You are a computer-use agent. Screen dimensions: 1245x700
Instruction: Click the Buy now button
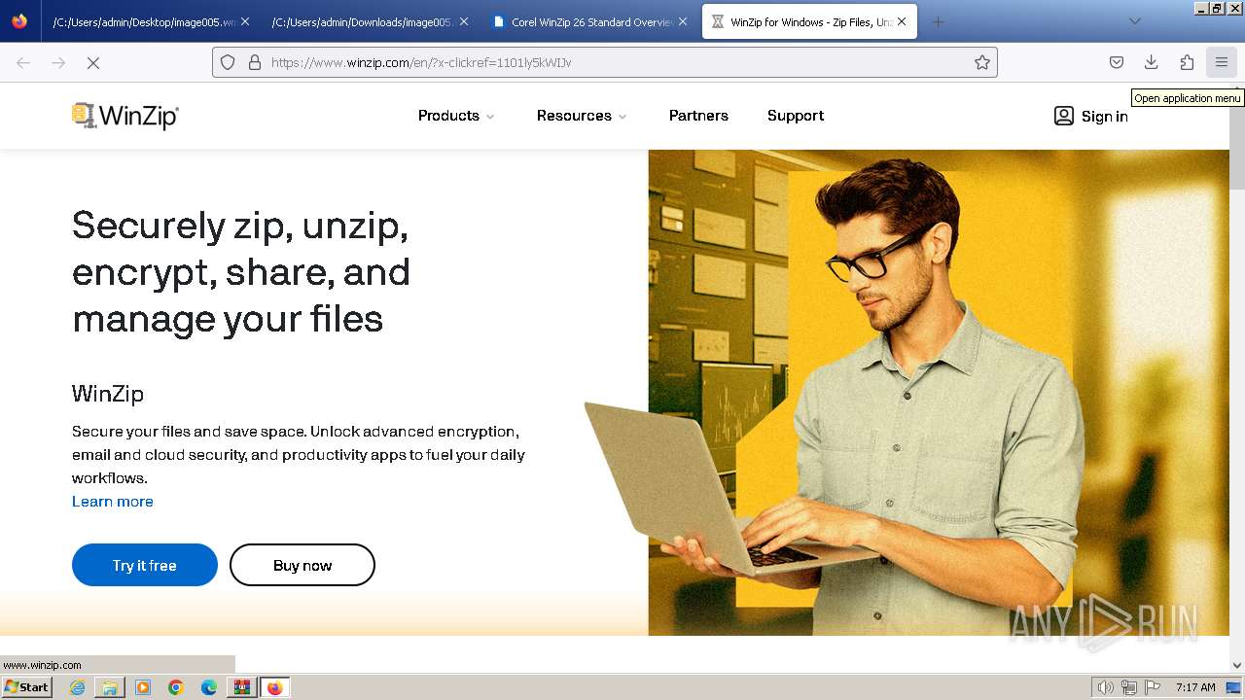pyautogui.click(x=302, y=565)
